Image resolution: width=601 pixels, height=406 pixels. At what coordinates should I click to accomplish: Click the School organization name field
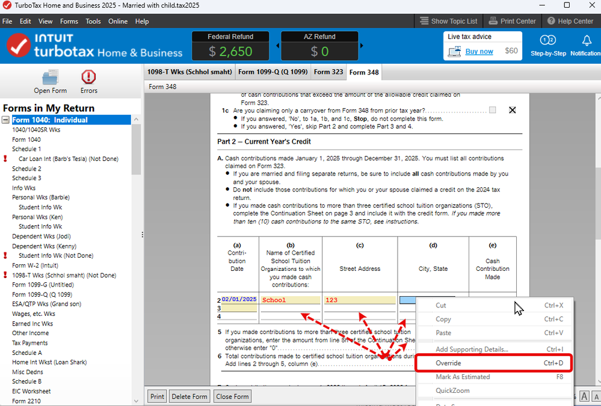[291, 300]
